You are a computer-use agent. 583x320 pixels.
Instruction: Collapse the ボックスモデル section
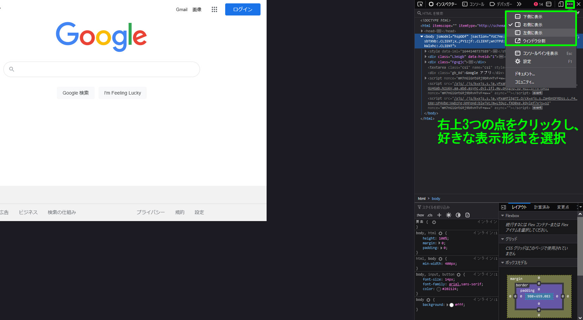coord(503,262)
